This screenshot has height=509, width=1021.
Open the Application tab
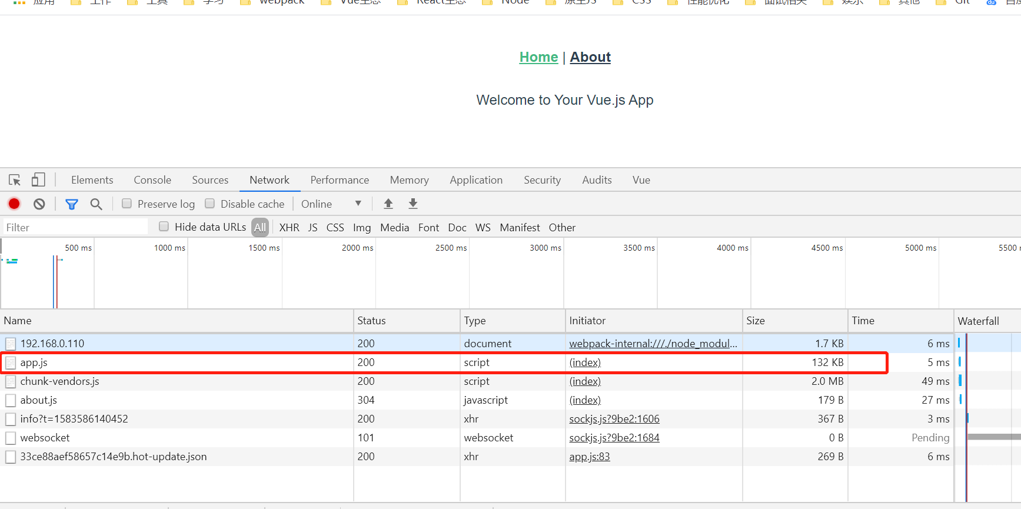(476, 180)
